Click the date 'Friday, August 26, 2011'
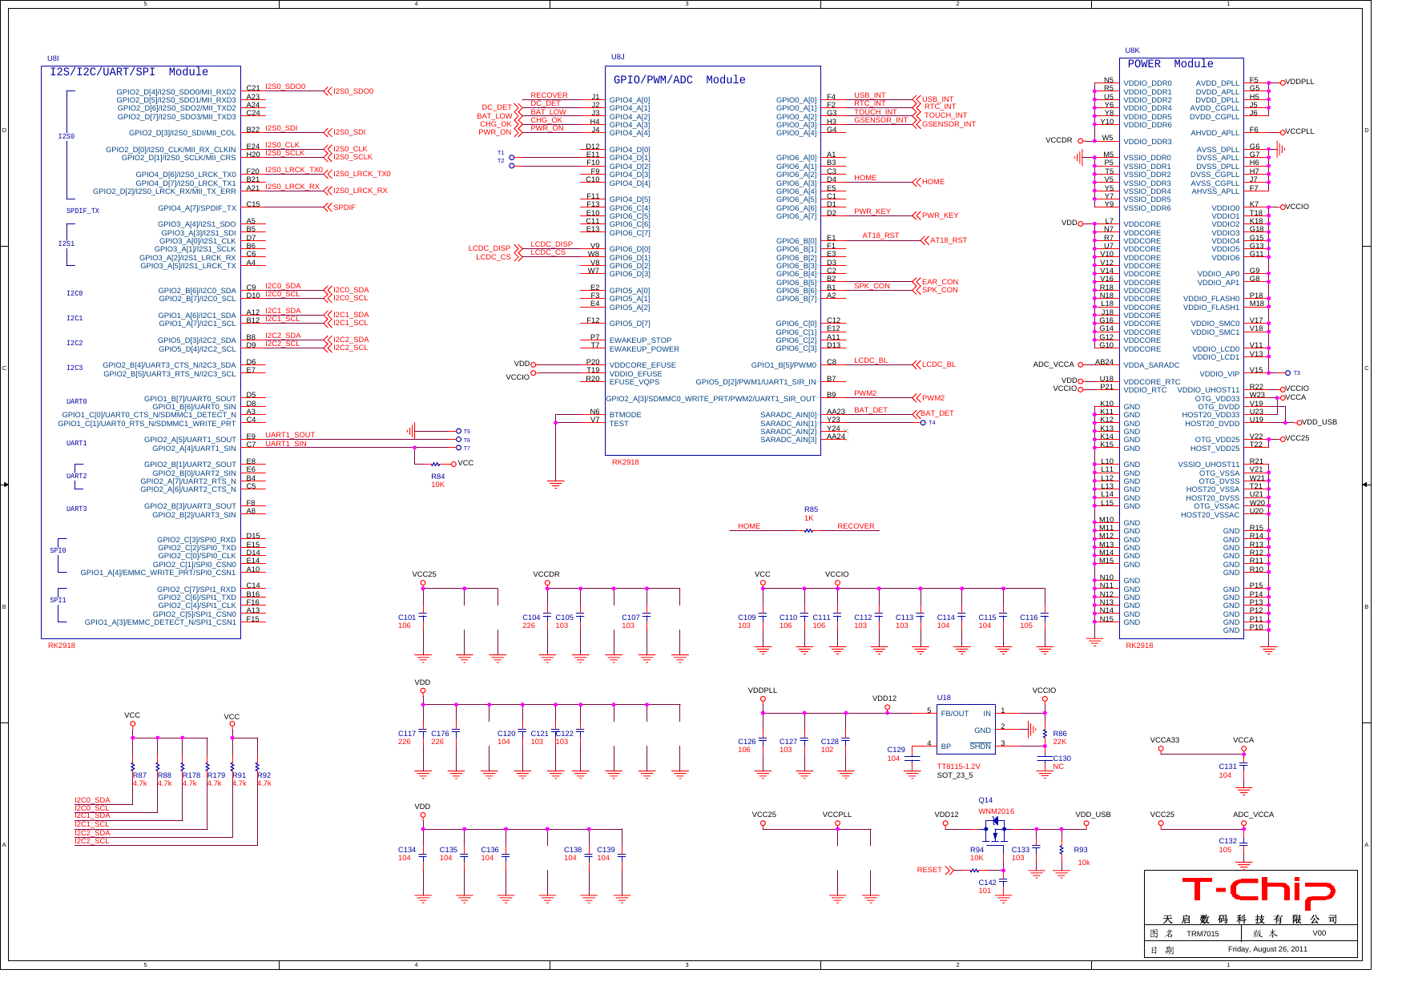1406x994 pixels. click(x=1267, y=949)
